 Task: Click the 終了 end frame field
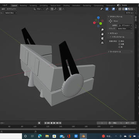(131, 123)
